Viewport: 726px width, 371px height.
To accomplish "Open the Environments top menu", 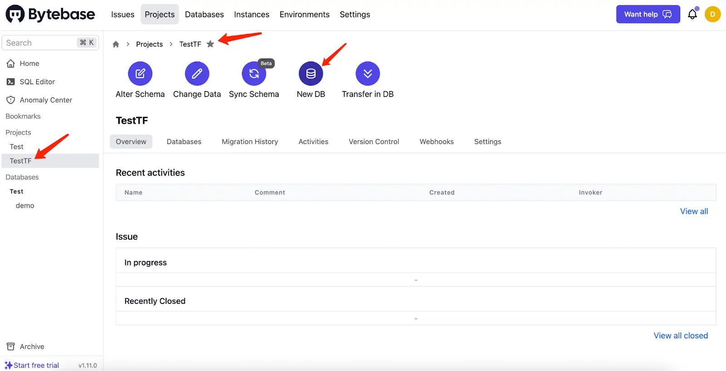I will pos(304,14).
